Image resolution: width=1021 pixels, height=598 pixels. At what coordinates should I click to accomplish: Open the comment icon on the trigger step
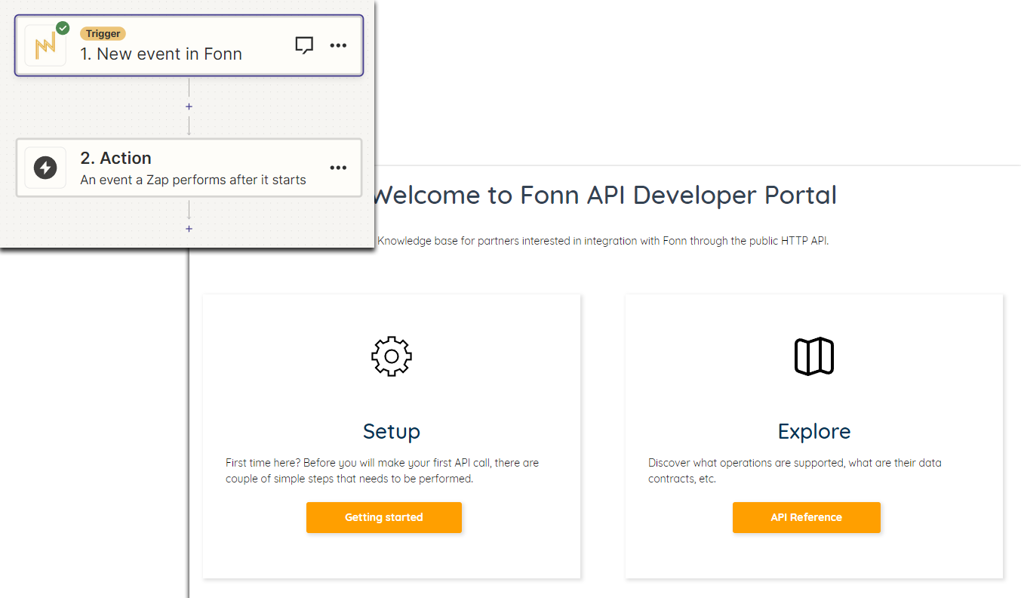(x=304, y=46)
